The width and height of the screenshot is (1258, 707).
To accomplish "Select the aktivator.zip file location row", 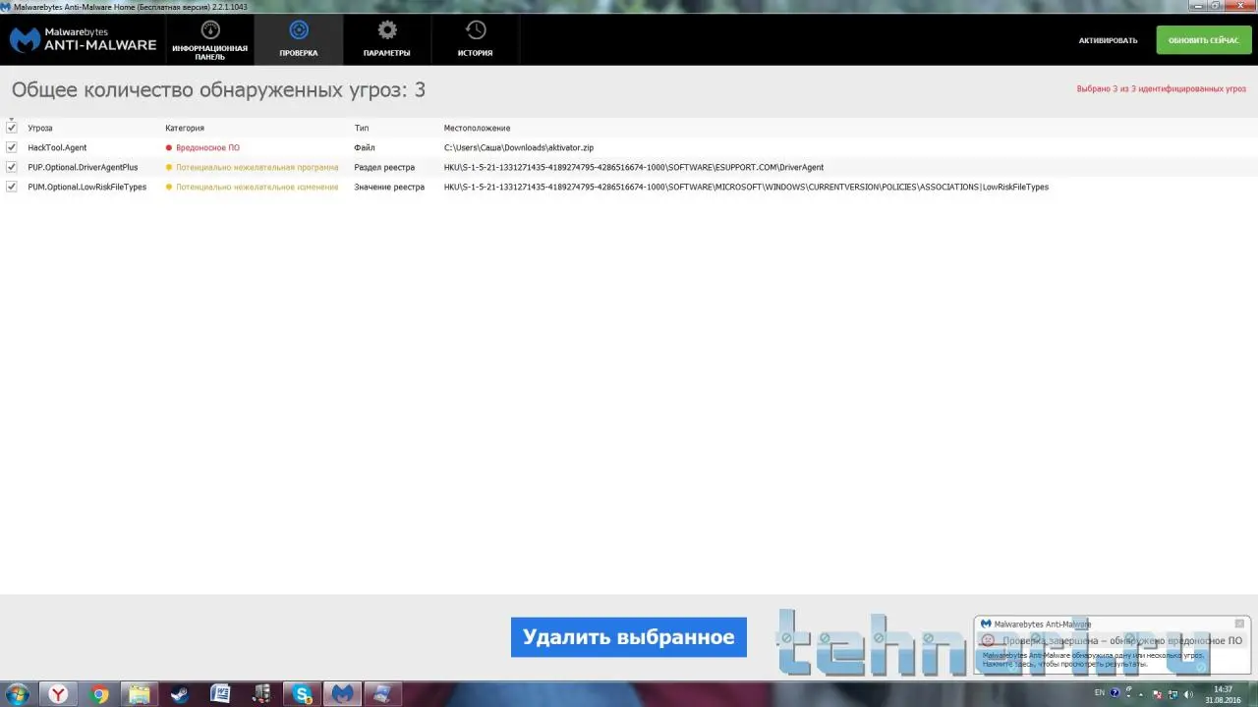I will tap(518, 147).
